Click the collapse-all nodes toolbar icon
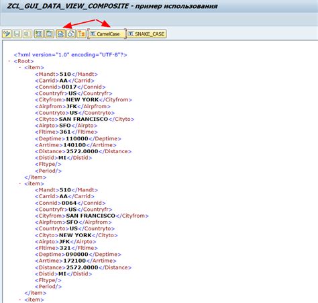Screen dimensions: 318x303 coord(49,34)
